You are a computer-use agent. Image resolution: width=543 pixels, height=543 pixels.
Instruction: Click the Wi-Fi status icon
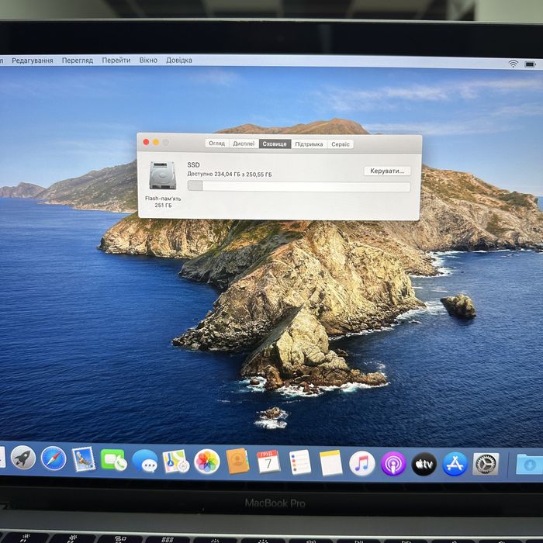514,64
